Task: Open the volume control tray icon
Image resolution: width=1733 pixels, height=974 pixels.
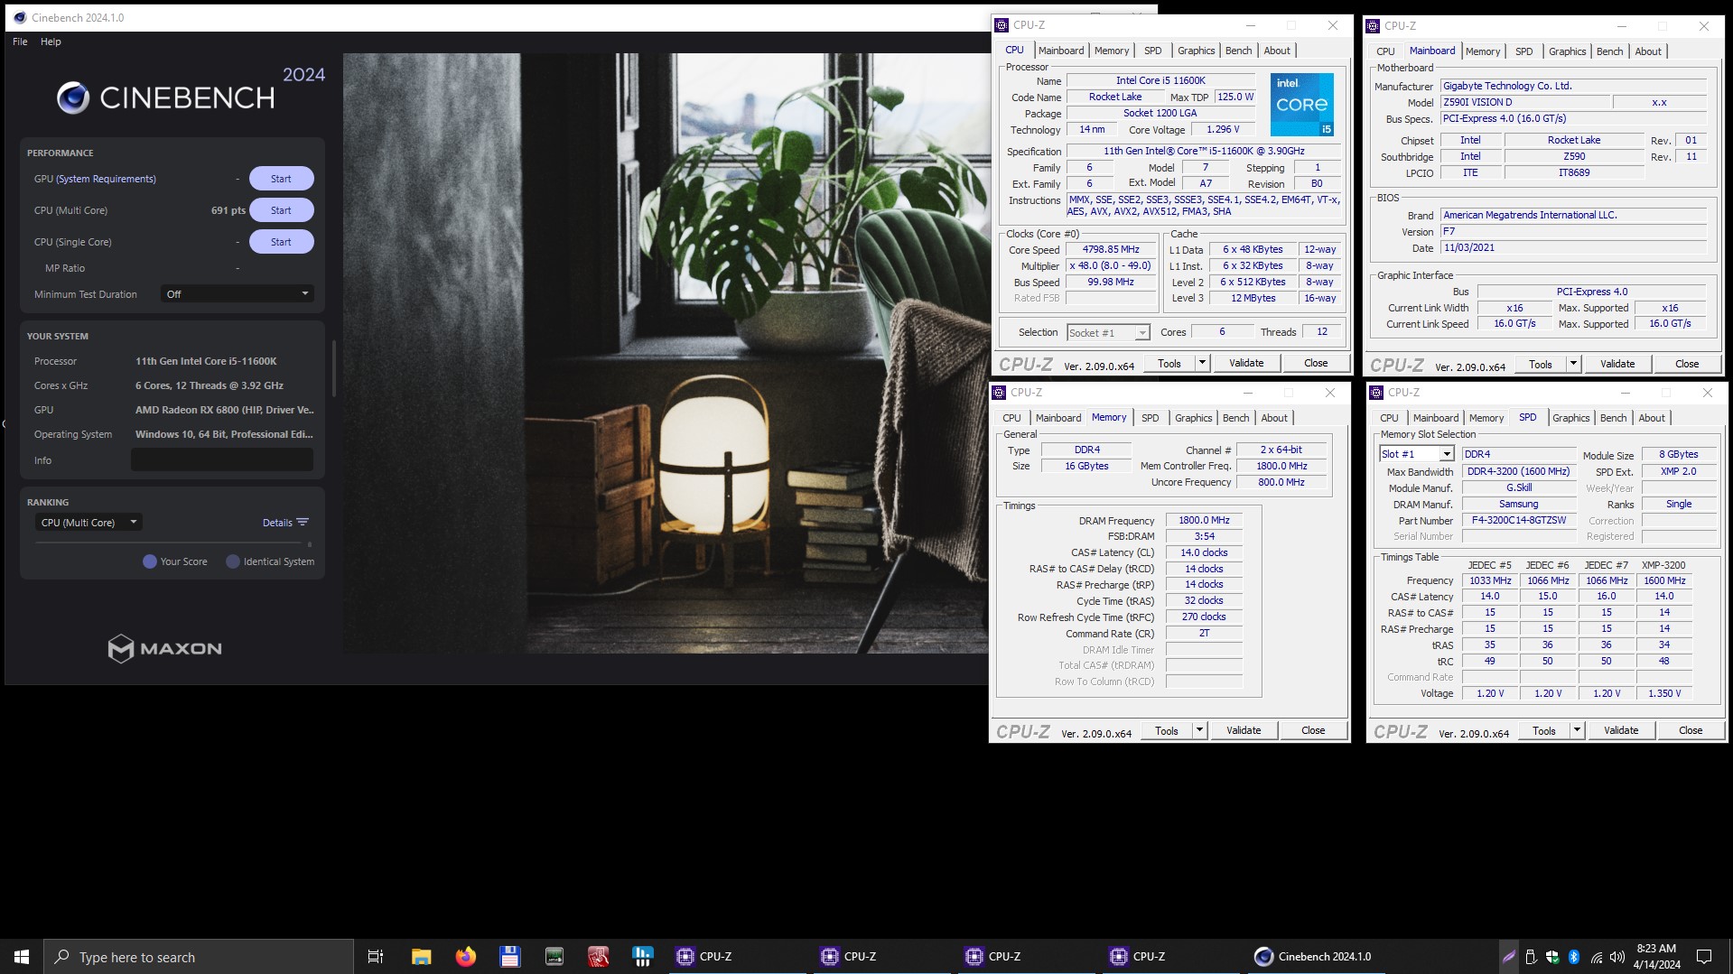Action: click(1617, 957)
